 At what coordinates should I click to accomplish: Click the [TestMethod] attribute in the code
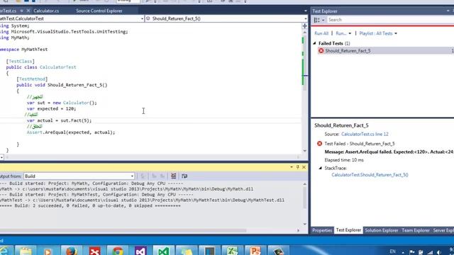[x=32, y=79]
